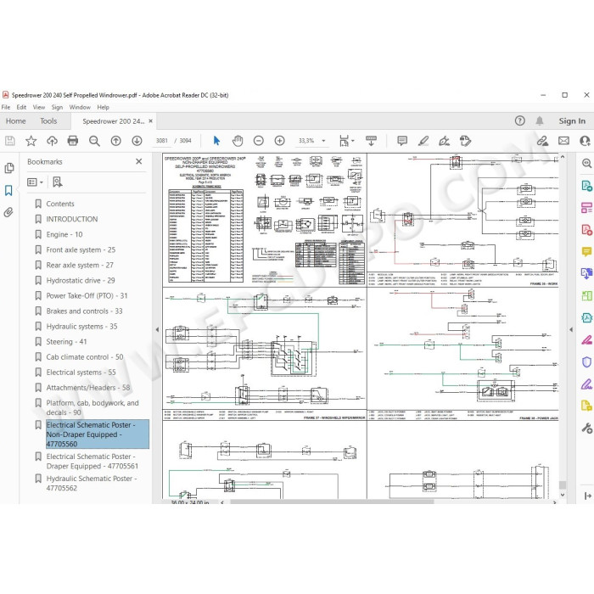Image resolution: width=594 pixels, height=594 pixels.
Task: Switch to the Tools tab
Action: pyautogui.click(x=48, y=121)
